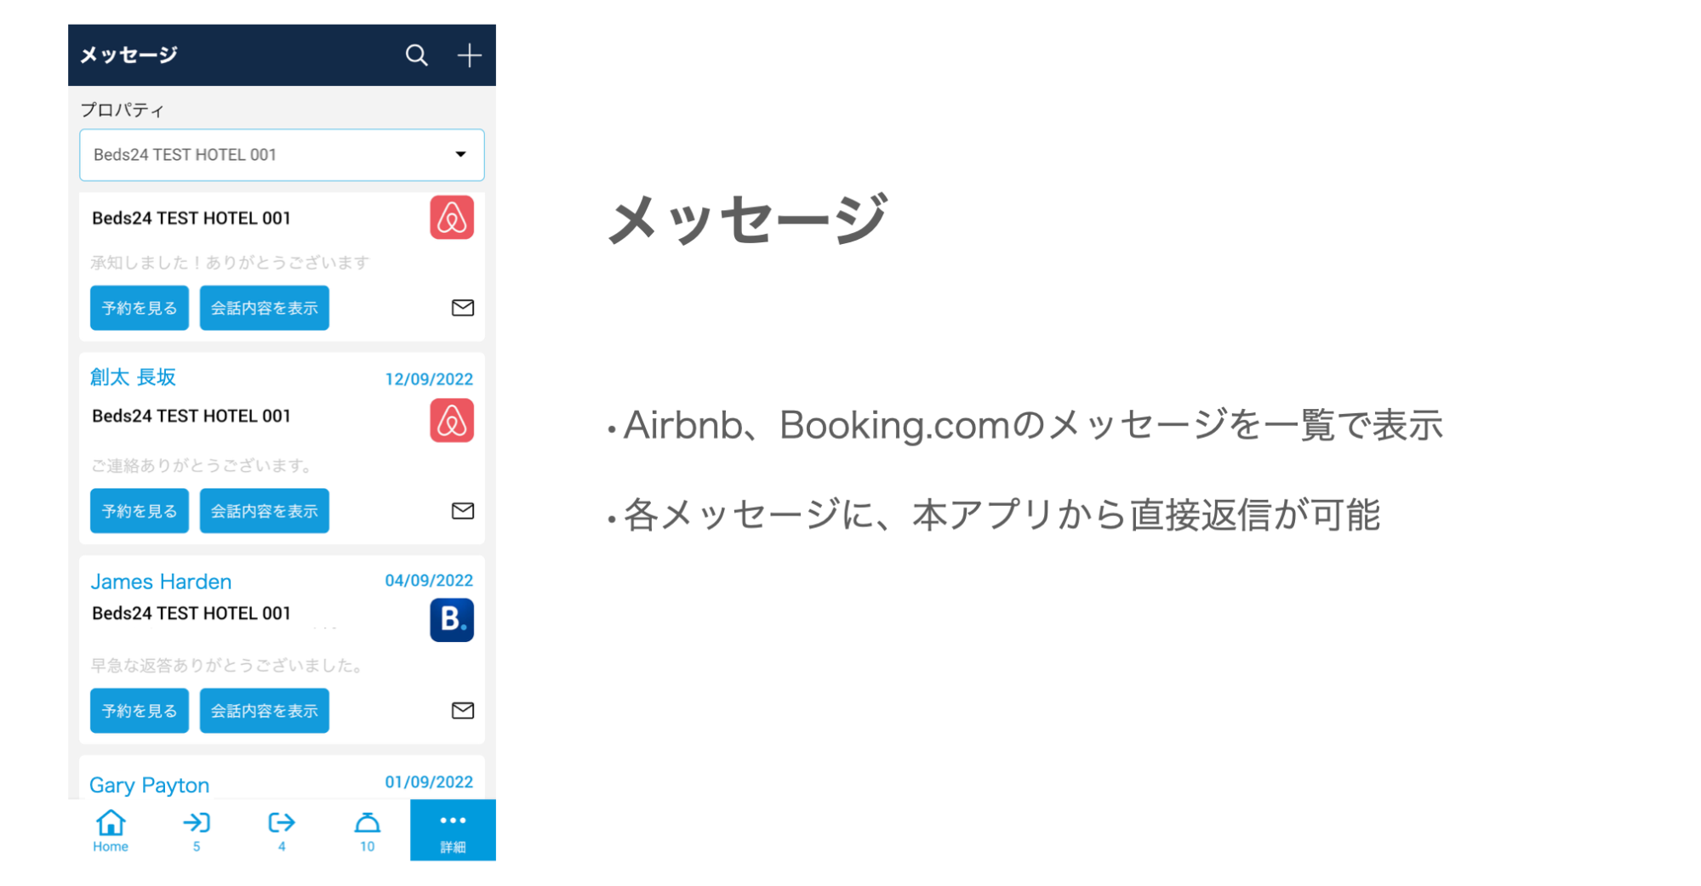Select the 詳細 more tab

tap(453, 830)
